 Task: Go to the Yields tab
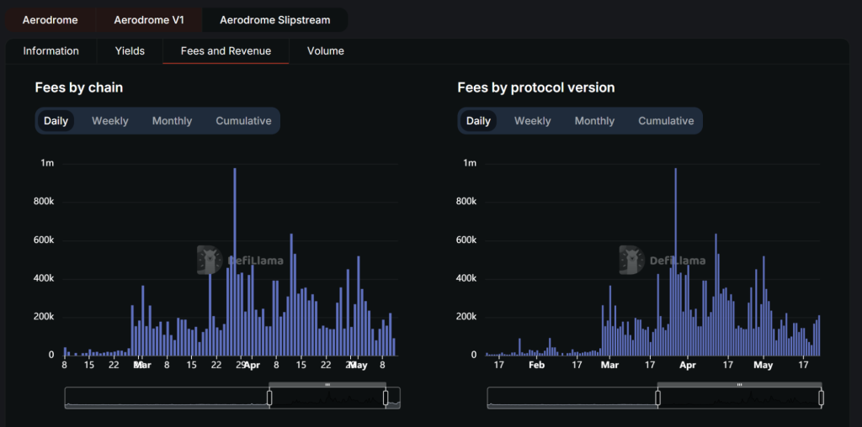tap(130, 51)
